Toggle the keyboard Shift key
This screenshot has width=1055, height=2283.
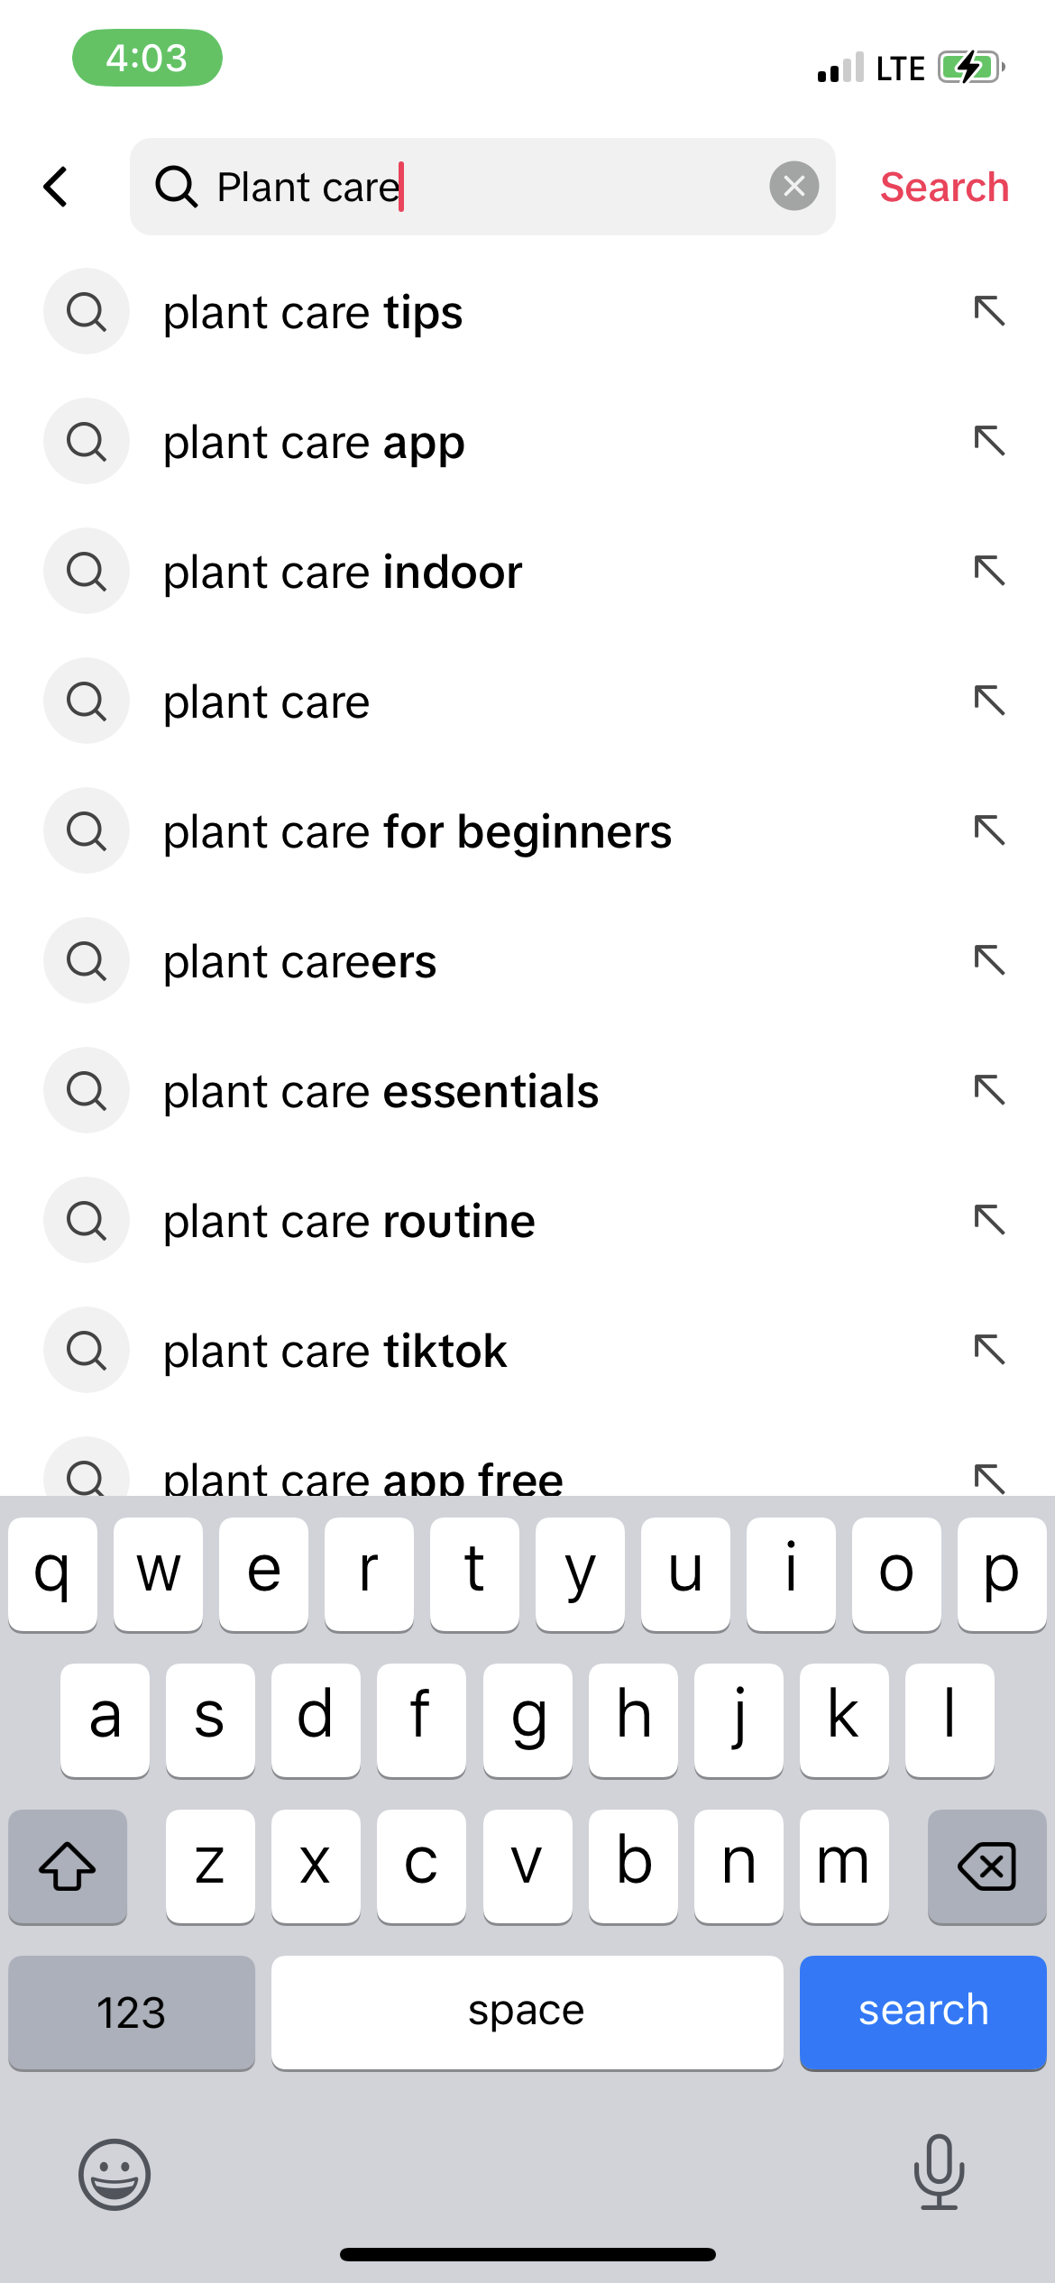coord(68,1866)
